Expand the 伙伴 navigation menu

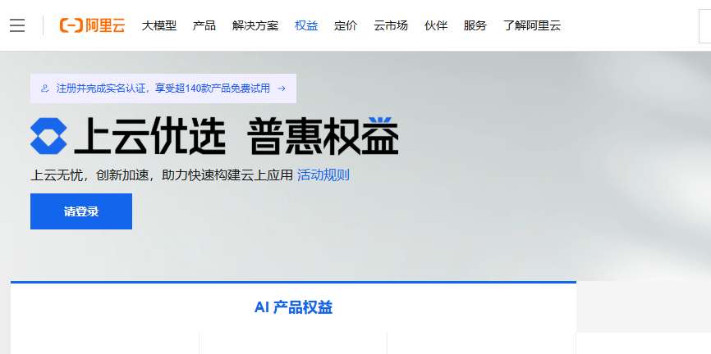click(x=435, y=25)
